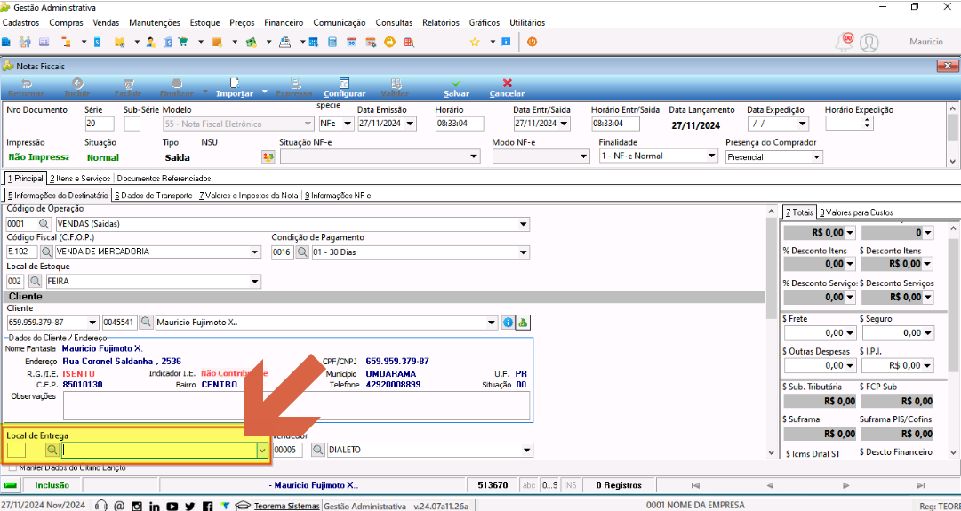Viewport: 961px width, 511px height.
Task: Switch to 6 Dados de Transporte tab
Action: tap(153, 196)
